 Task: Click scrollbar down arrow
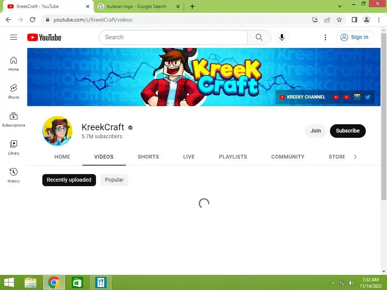(x=384, y=271)
